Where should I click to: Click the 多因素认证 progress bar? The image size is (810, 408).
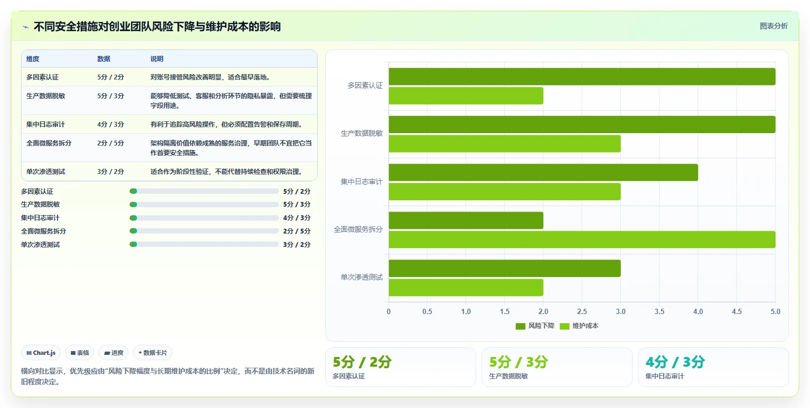pos(204,191)
